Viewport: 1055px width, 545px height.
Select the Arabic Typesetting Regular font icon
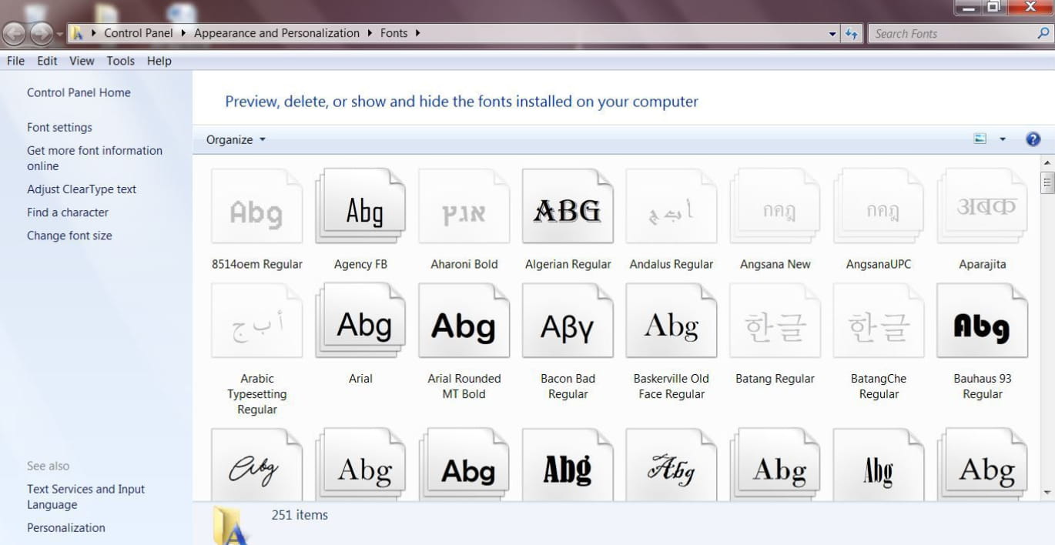[256, 321]
